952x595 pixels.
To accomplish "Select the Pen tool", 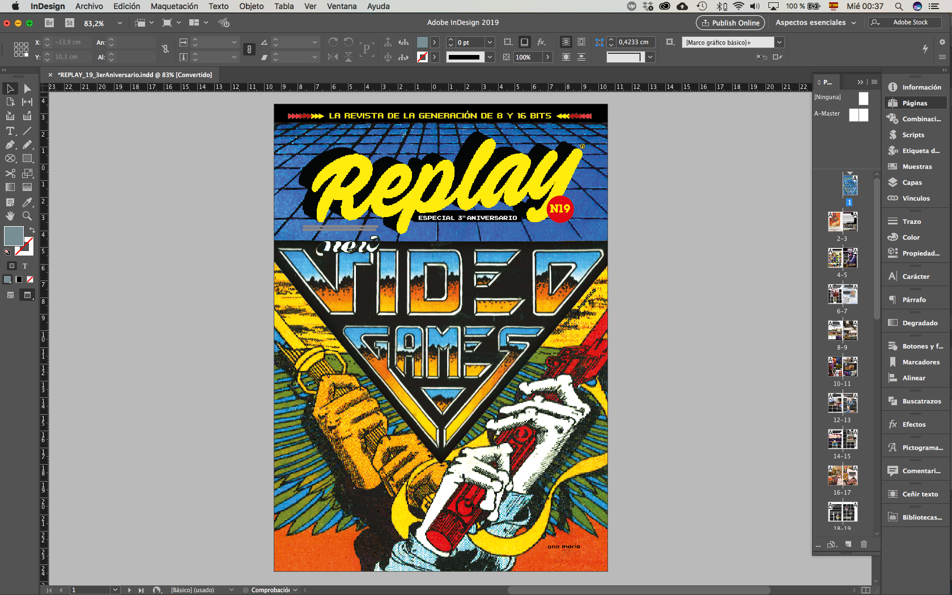I will point(10,145).
